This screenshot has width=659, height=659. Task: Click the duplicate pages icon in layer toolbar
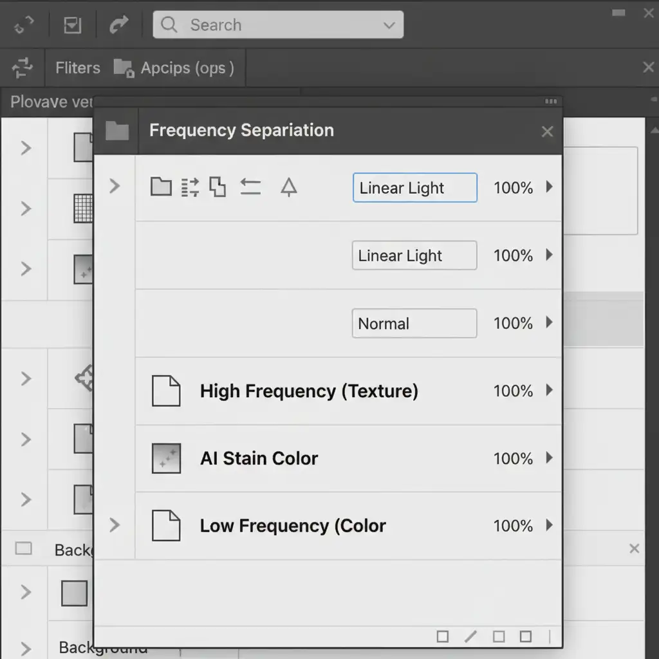point(218,187)
